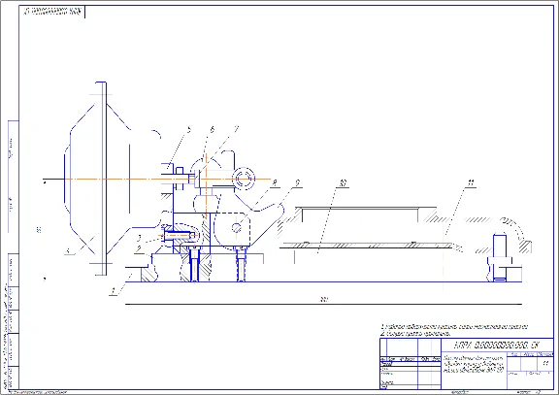Image resolution: width=559 pixels, height=395 pixels.
Task: Click position callout number 1
Action: tap(114, 291)
